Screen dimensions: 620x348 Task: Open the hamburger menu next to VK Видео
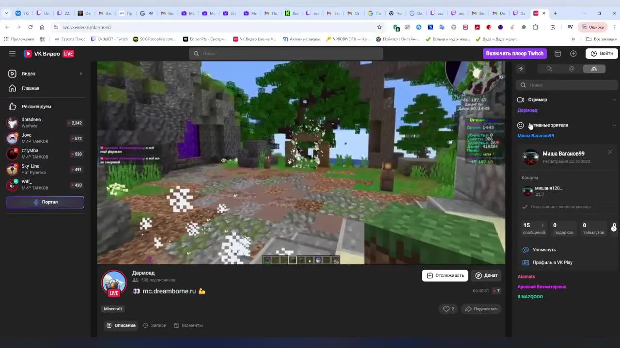tap(12, 54)
